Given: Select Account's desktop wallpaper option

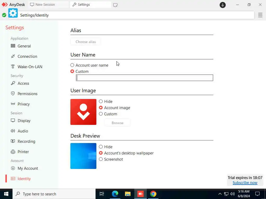Looking at the screenshot, I should (x=101, y=153).
